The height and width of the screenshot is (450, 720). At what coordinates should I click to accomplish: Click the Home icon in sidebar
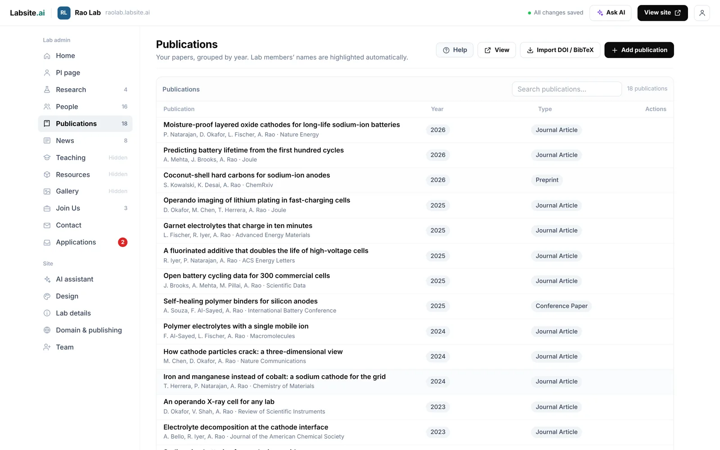coord(47,56)
